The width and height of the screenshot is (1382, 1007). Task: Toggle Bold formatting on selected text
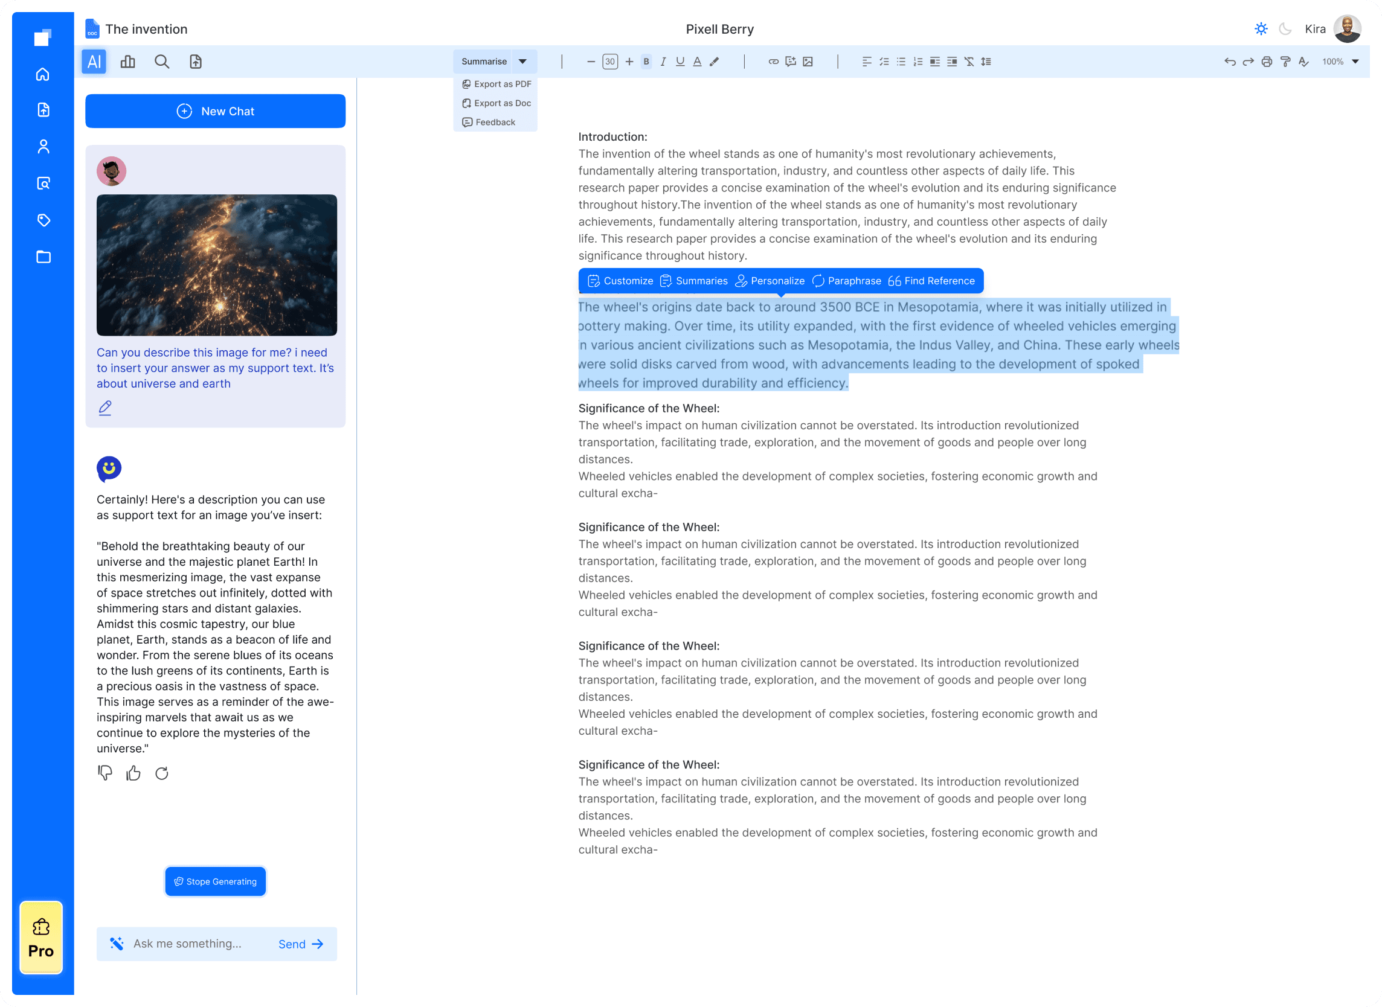(x=646, y=61)
